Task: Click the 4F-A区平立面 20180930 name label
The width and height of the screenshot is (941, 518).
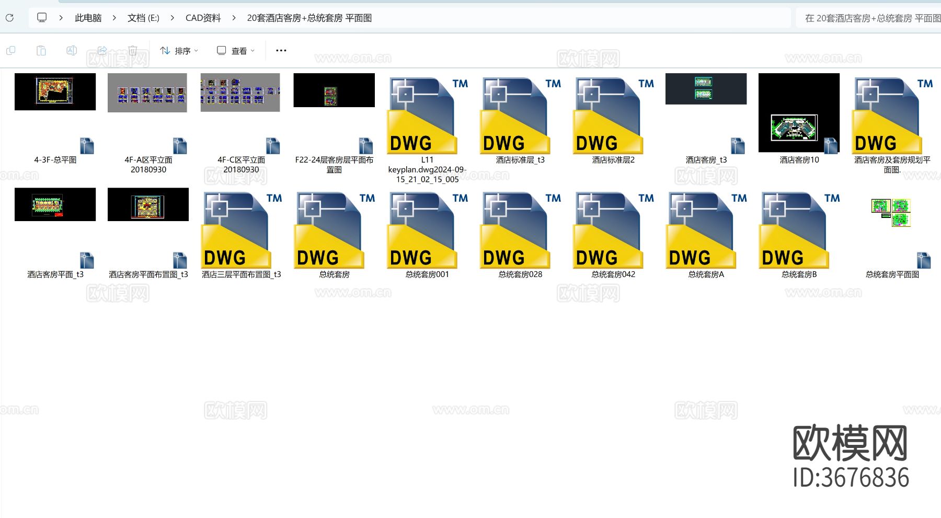Action: tap(148, 165)
